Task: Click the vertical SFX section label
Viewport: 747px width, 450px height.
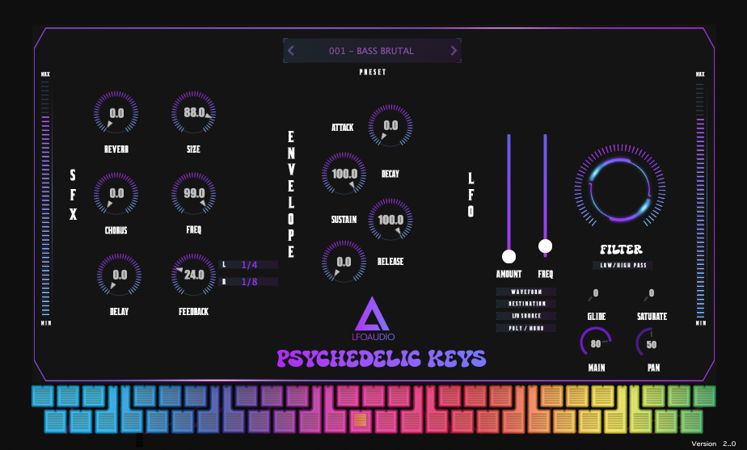Action: pos(73,195)
